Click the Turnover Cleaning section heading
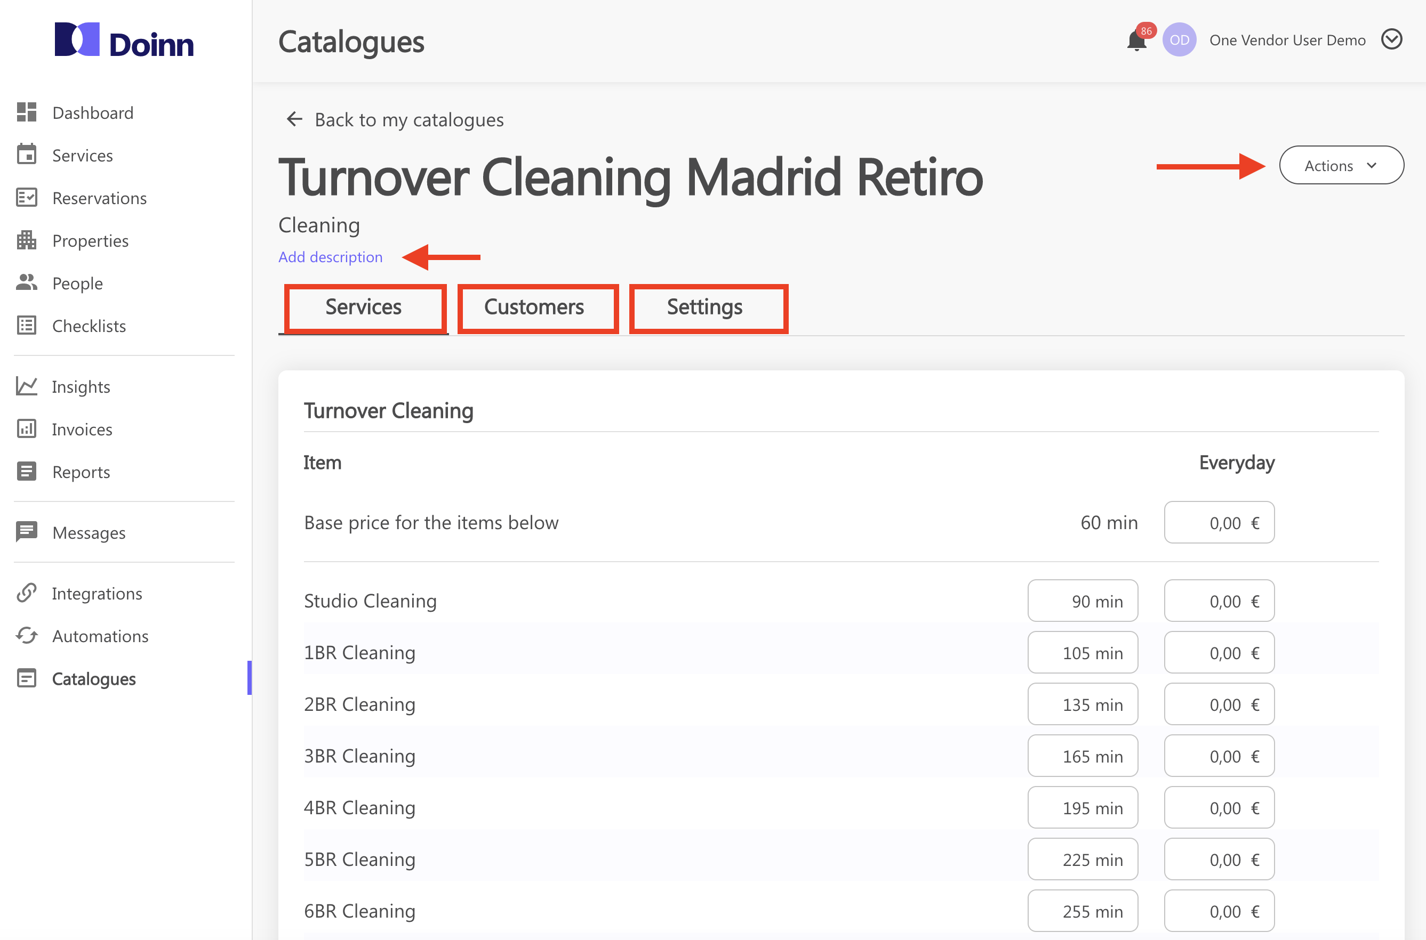 coord(389,411)
